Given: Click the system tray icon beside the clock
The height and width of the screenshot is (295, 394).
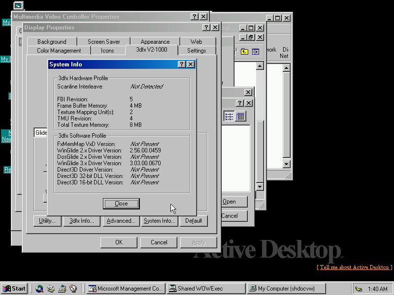Looking at the screenshot, I should click(359, 289).
